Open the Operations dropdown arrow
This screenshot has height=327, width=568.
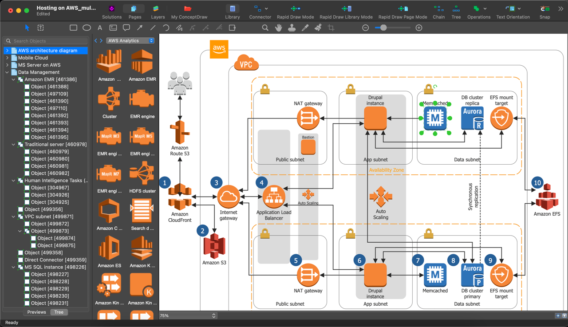click(485, 8)
